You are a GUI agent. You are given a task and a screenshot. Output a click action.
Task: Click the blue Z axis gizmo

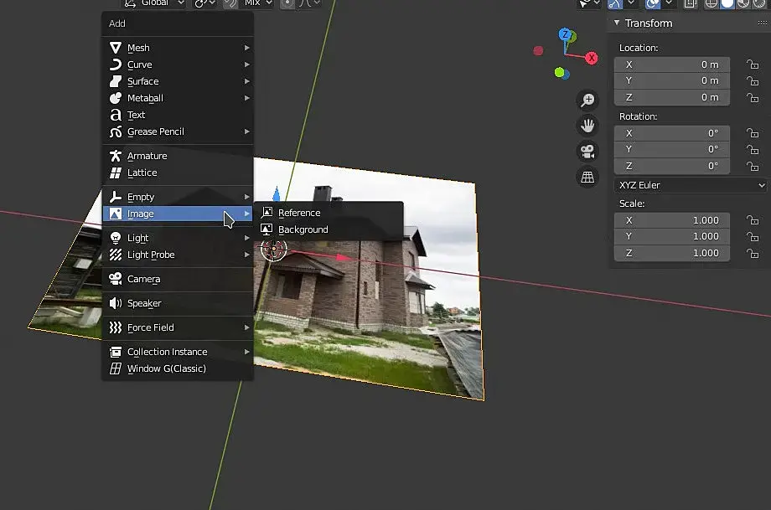point(566,35)
